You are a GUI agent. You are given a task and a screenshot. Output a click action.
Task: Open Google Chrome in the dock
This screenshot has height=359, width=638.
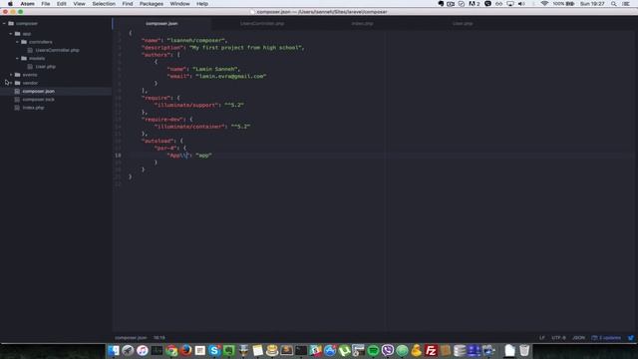point(171,350)
